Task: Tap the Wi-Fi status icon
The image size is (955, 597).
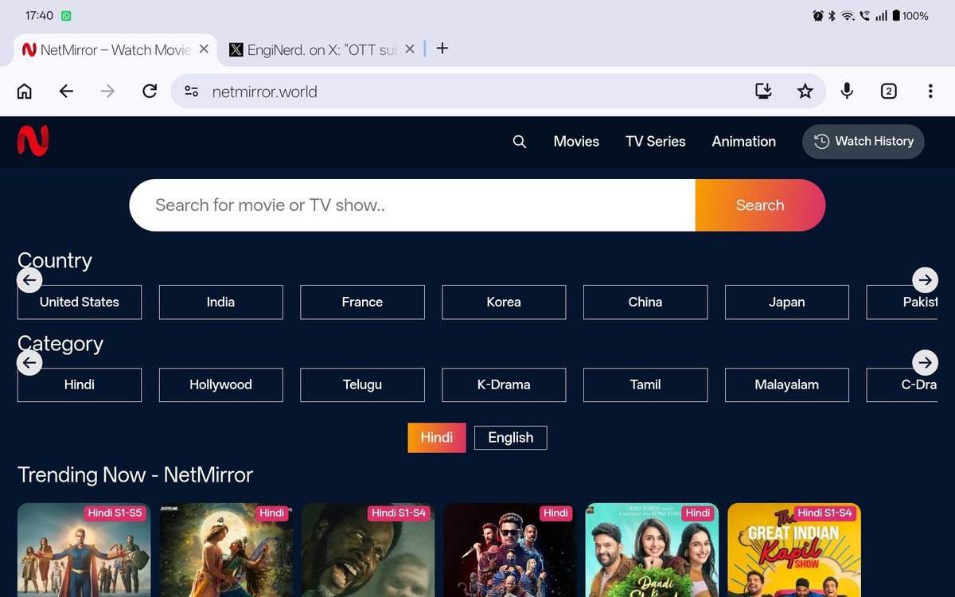Action: [848, 16]
